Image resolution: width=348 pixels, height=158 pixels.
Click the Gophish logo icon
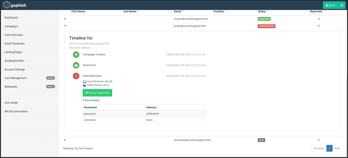click(x=7, y=5)
